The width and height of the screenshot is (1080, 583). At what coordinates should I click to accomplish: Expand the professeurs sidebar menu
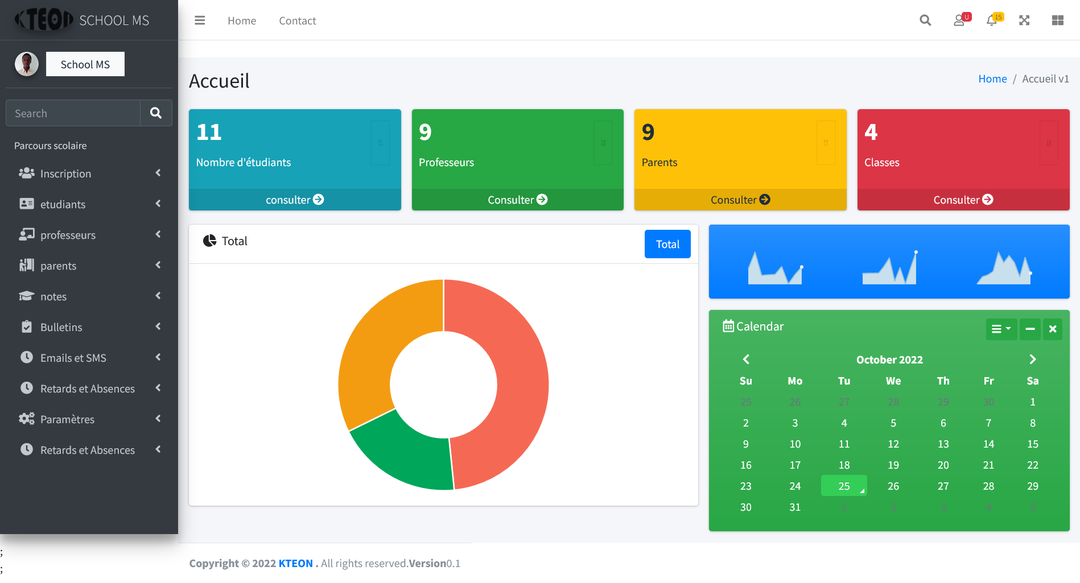click(89, 235)
